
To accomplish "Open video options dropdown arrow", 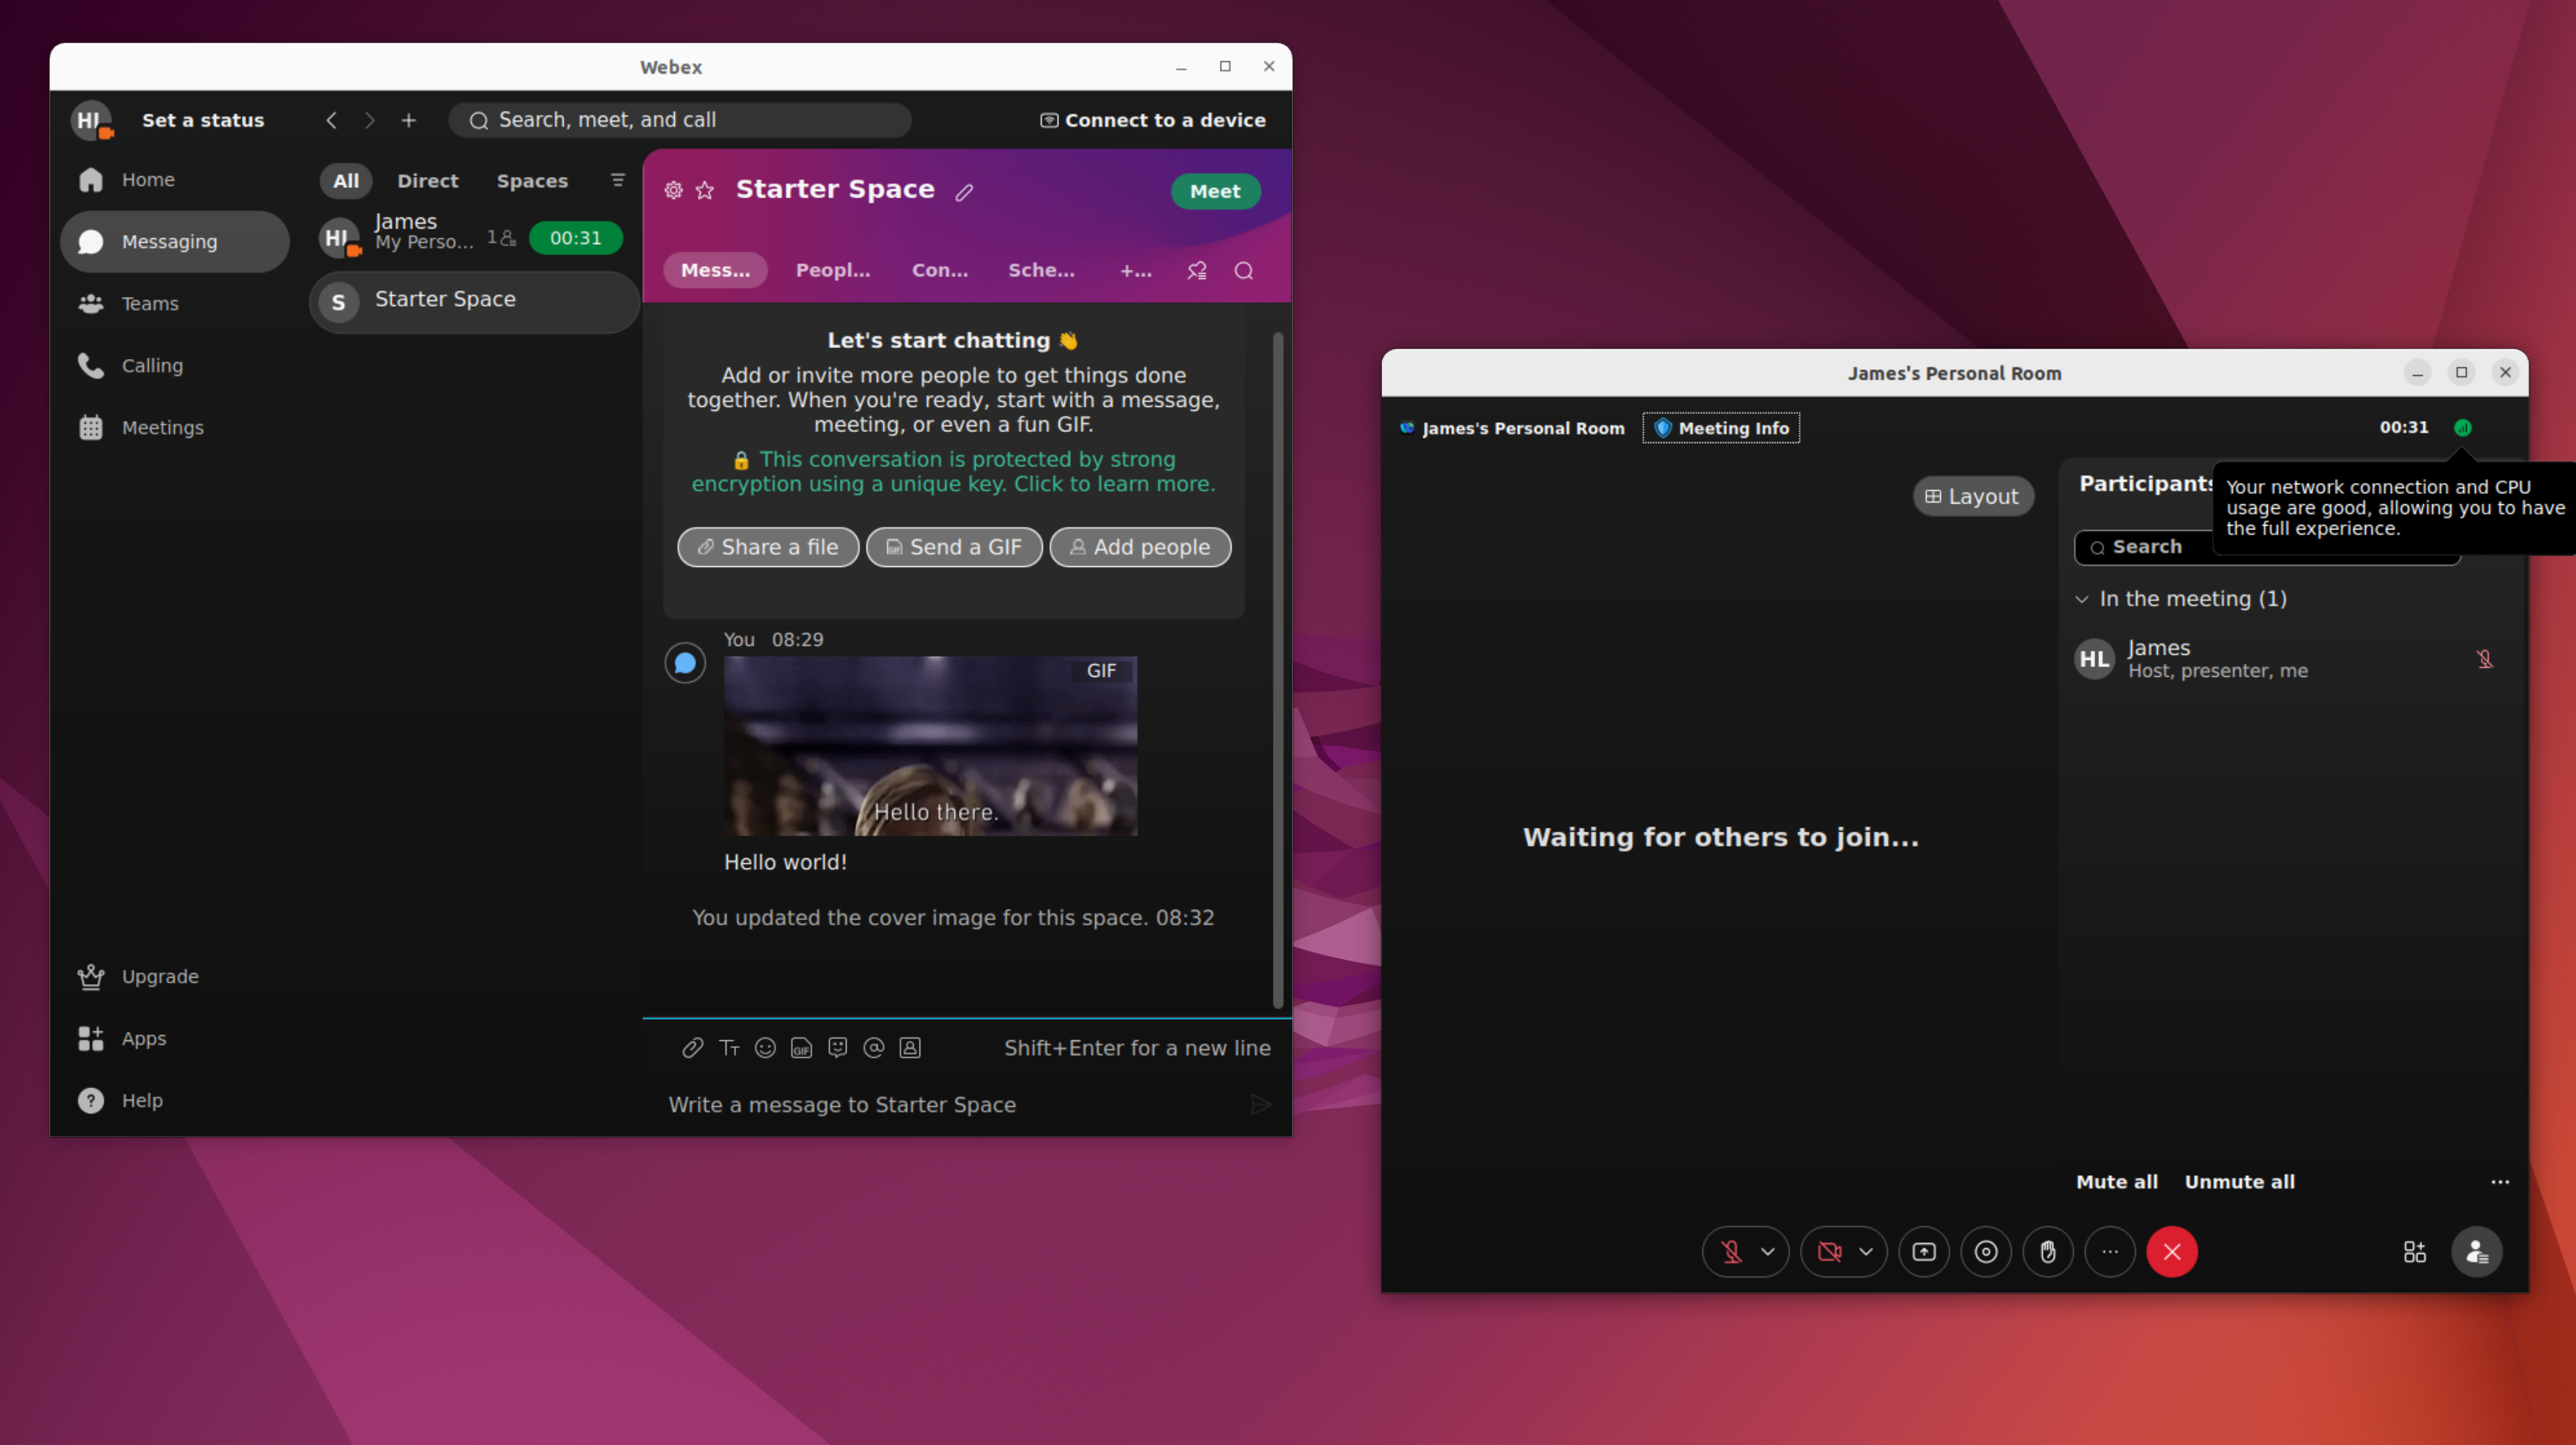I will 1866,1252.
